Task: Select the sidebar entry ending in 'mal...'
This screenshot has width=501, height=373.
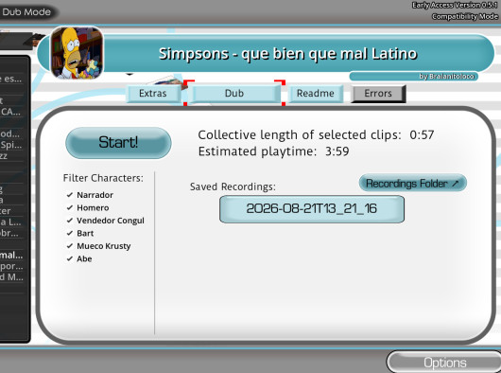Action: pyautogui.click(x=11, y=256)
